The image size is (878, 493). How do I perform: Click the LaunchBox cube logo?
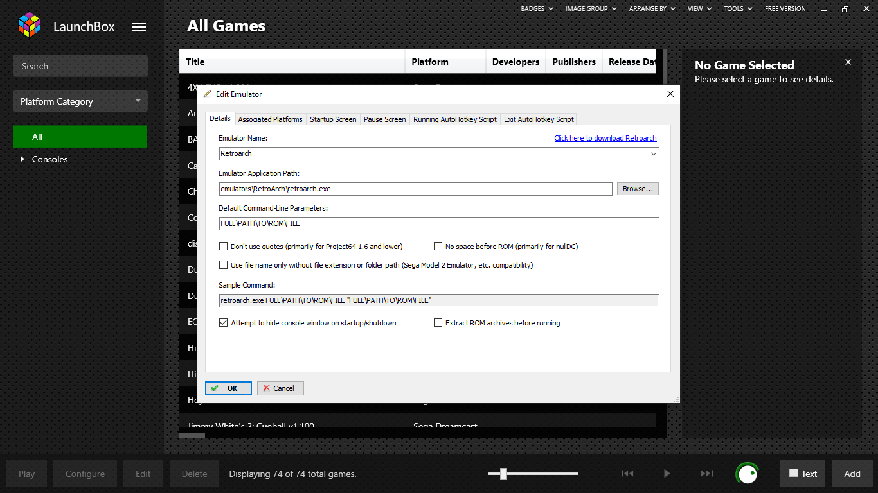[29, 26]
